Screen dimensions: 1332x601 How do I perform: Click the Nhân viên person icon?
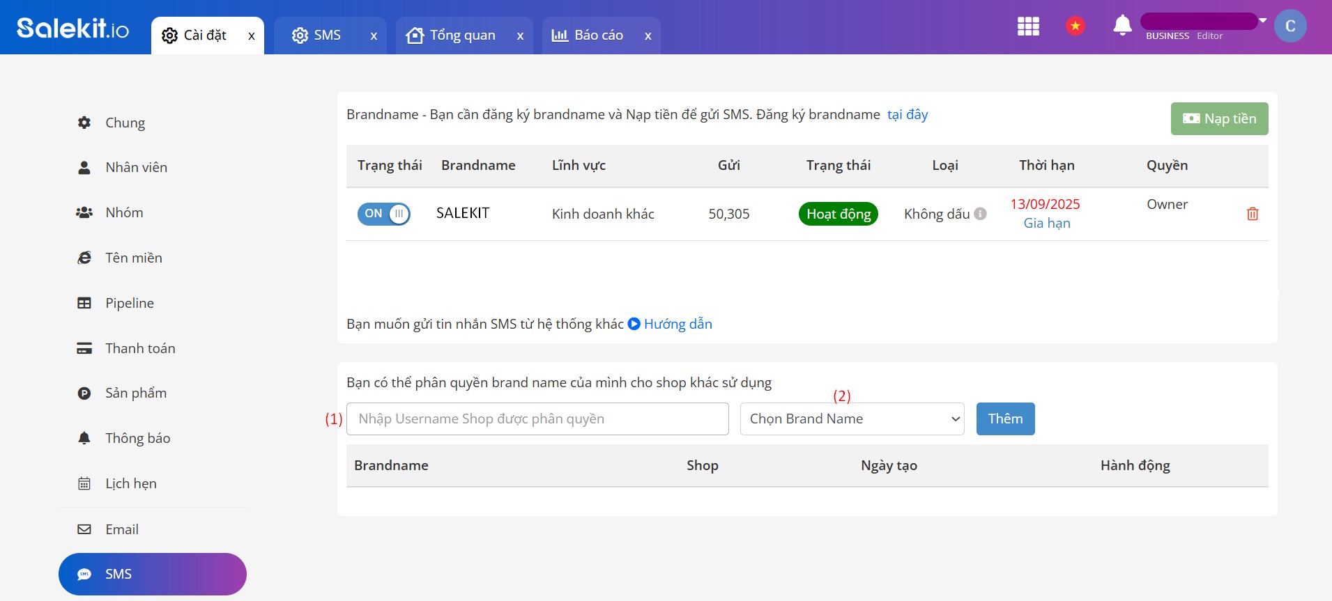coord(84,167)
